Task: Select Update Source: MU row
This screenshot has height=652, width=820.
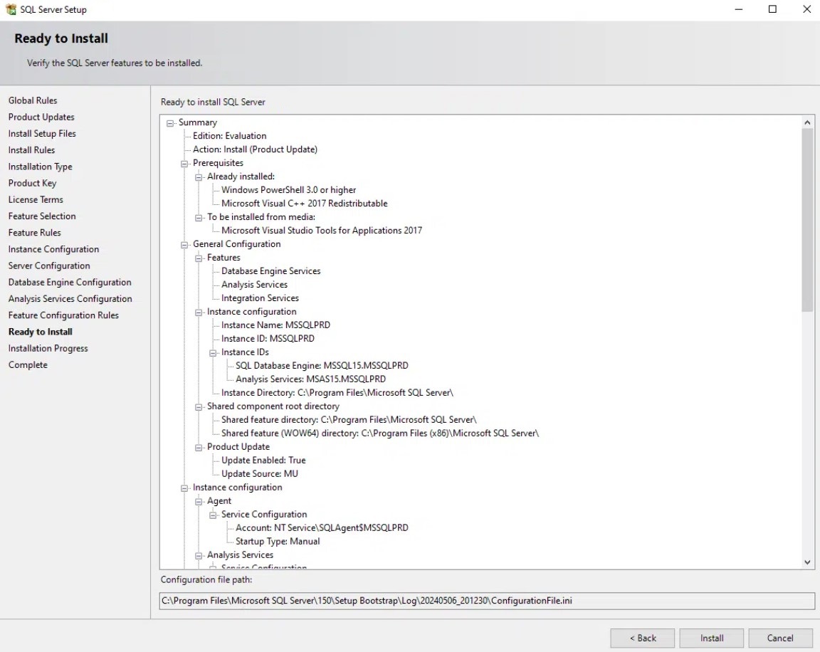Action: pos(259,474)
